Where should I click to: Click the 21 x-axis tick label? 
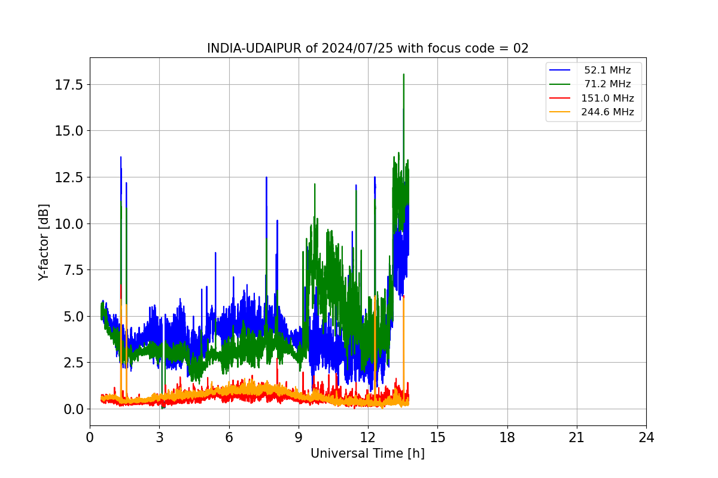click(577, 437)
